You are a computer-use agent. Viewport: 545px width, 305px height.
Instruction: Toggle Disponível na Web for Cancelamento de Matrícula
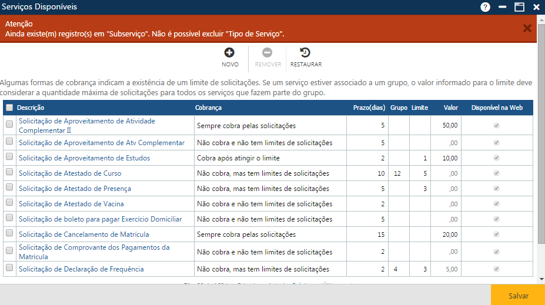click(x=496, y=234)
